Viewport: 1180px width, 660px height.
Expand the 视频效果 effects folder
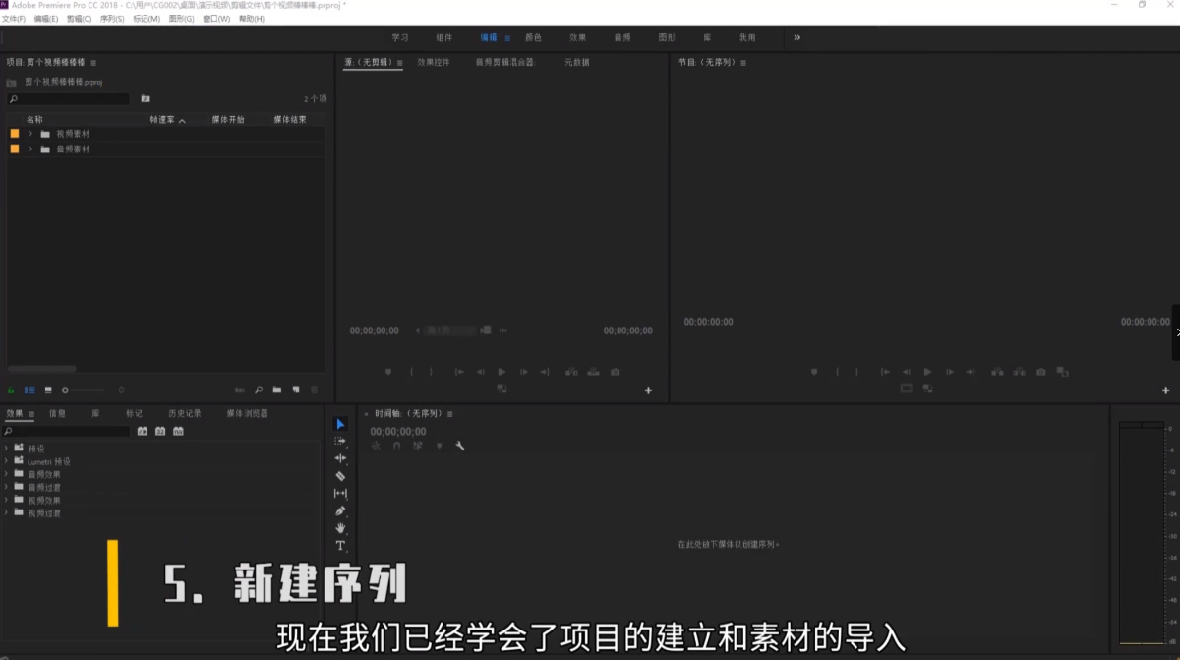coord(6,500)
